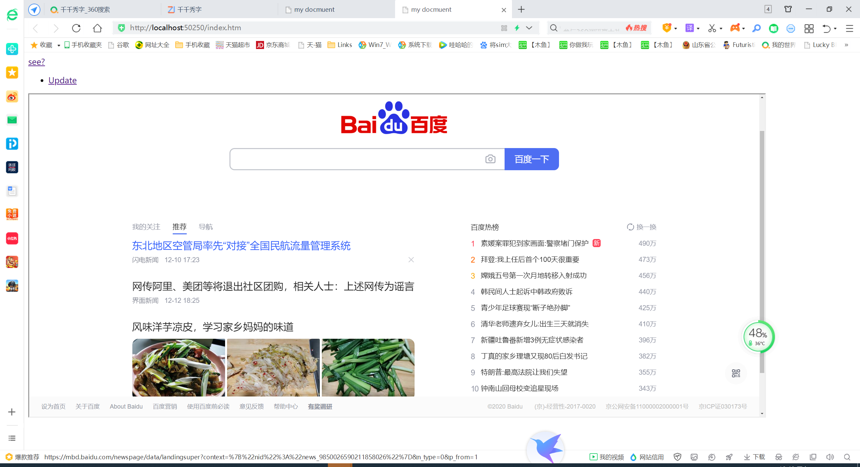This screenshot has height=467, width=860.
Task: Open the 东北地区空管局 news headline link
Action: click(241, 246)
